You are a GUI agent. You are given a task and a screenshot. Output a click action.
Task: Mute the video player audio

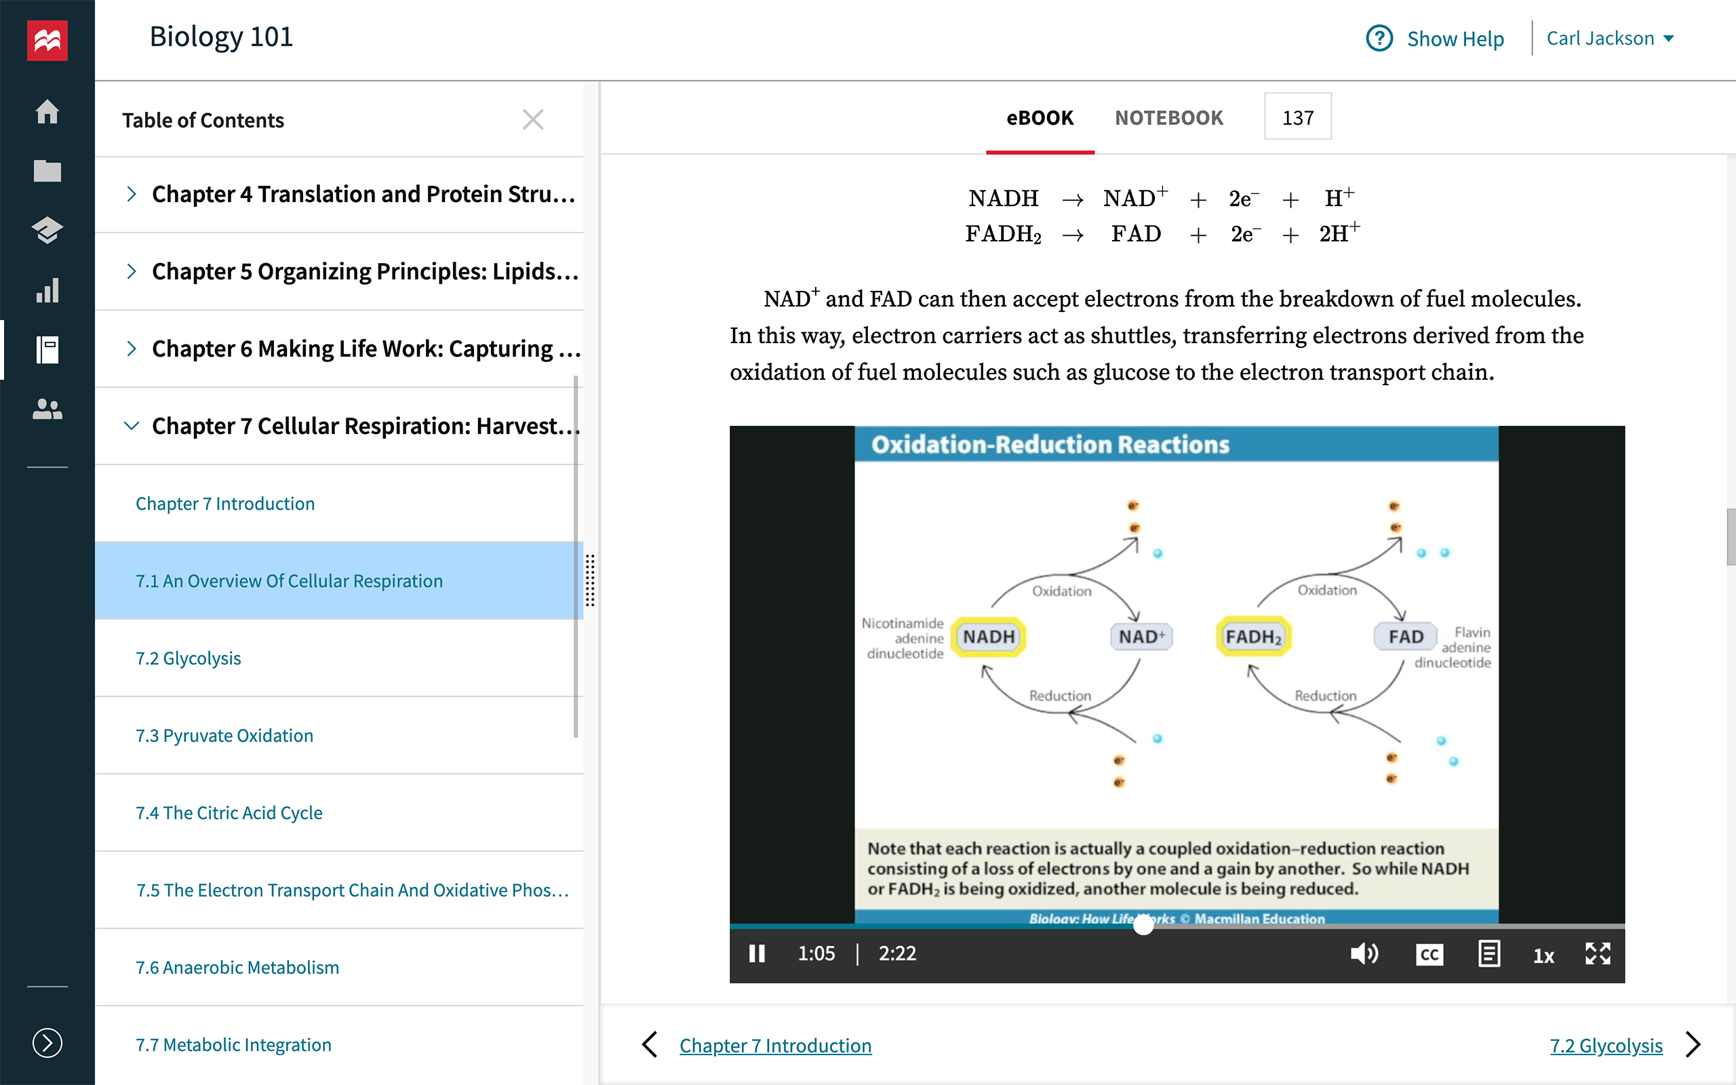1362,953
